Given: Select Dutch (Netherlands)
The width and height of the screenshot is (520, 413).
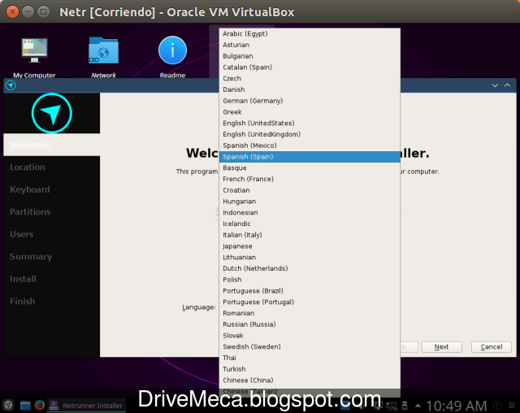Looking at the screenshot, I should (x=310, y=268).
